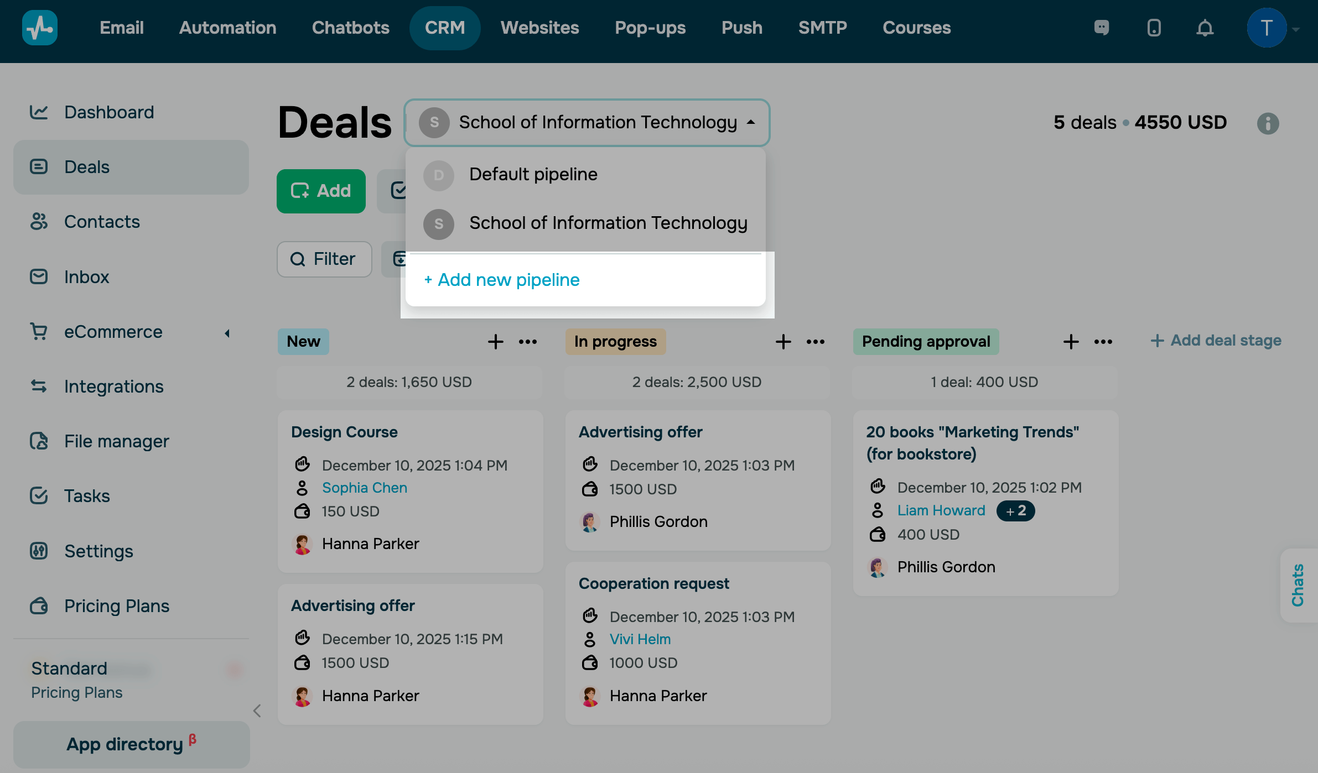Go to Contacts in the sidebar
Screen dimensions: 1318x773
coord(102,222)
